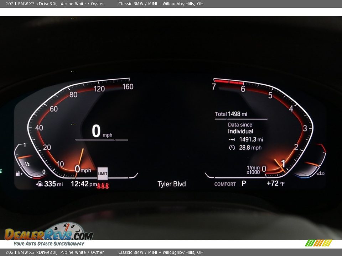The height and width of the screenshot is (256, 342).
Task: Tap the red redline band near 6 and 7
Action: (x=229, y=82)
